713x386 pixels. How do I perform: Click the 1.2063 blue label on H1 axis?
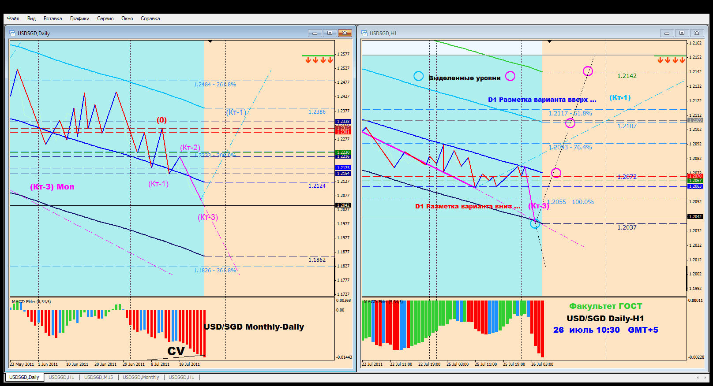click(x=695, y=186)
